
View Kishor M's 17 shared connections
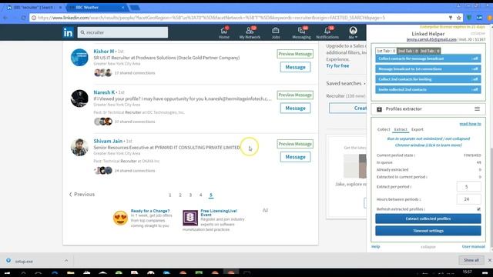[x=135, y=73]
